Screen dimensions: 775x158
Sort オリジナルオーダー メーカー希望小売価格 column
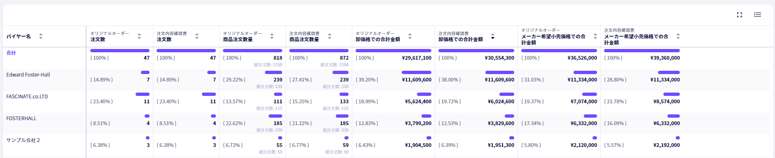595,36
